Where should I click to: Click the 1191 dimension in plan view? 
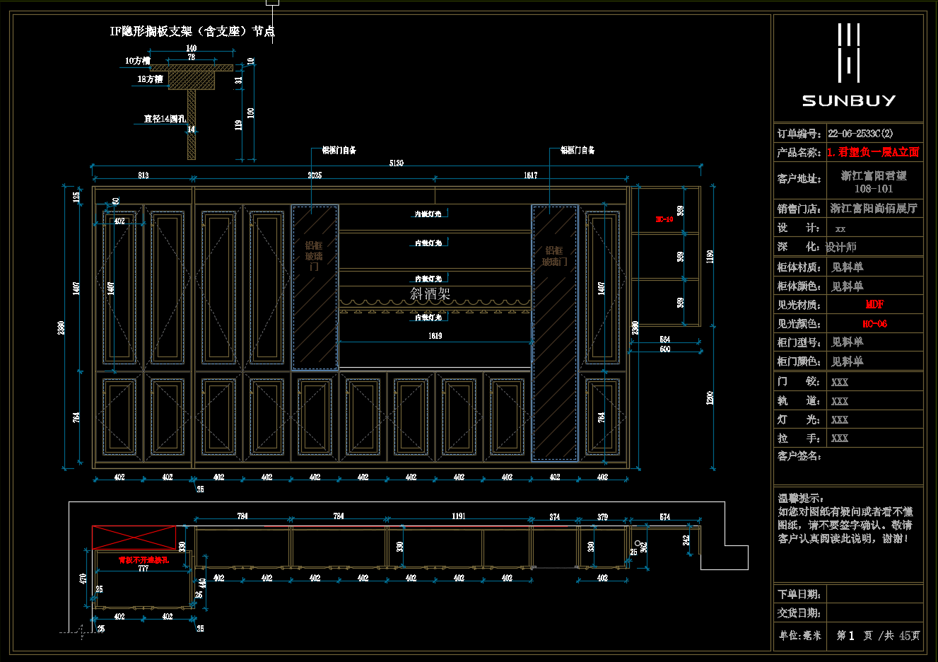[459, 516]
